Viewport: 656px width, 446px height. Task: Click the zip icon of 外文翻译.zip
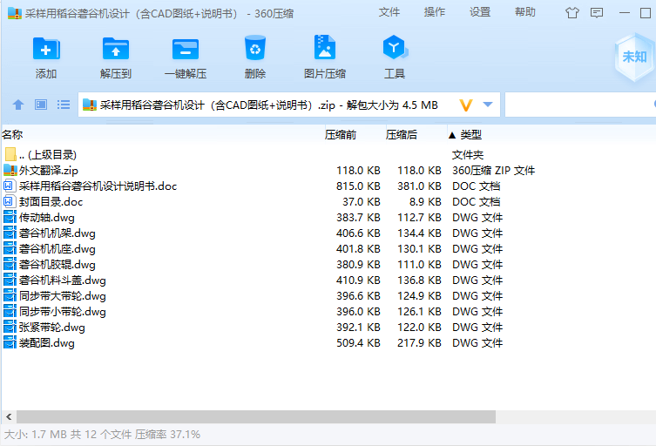(x=10, y=170)
